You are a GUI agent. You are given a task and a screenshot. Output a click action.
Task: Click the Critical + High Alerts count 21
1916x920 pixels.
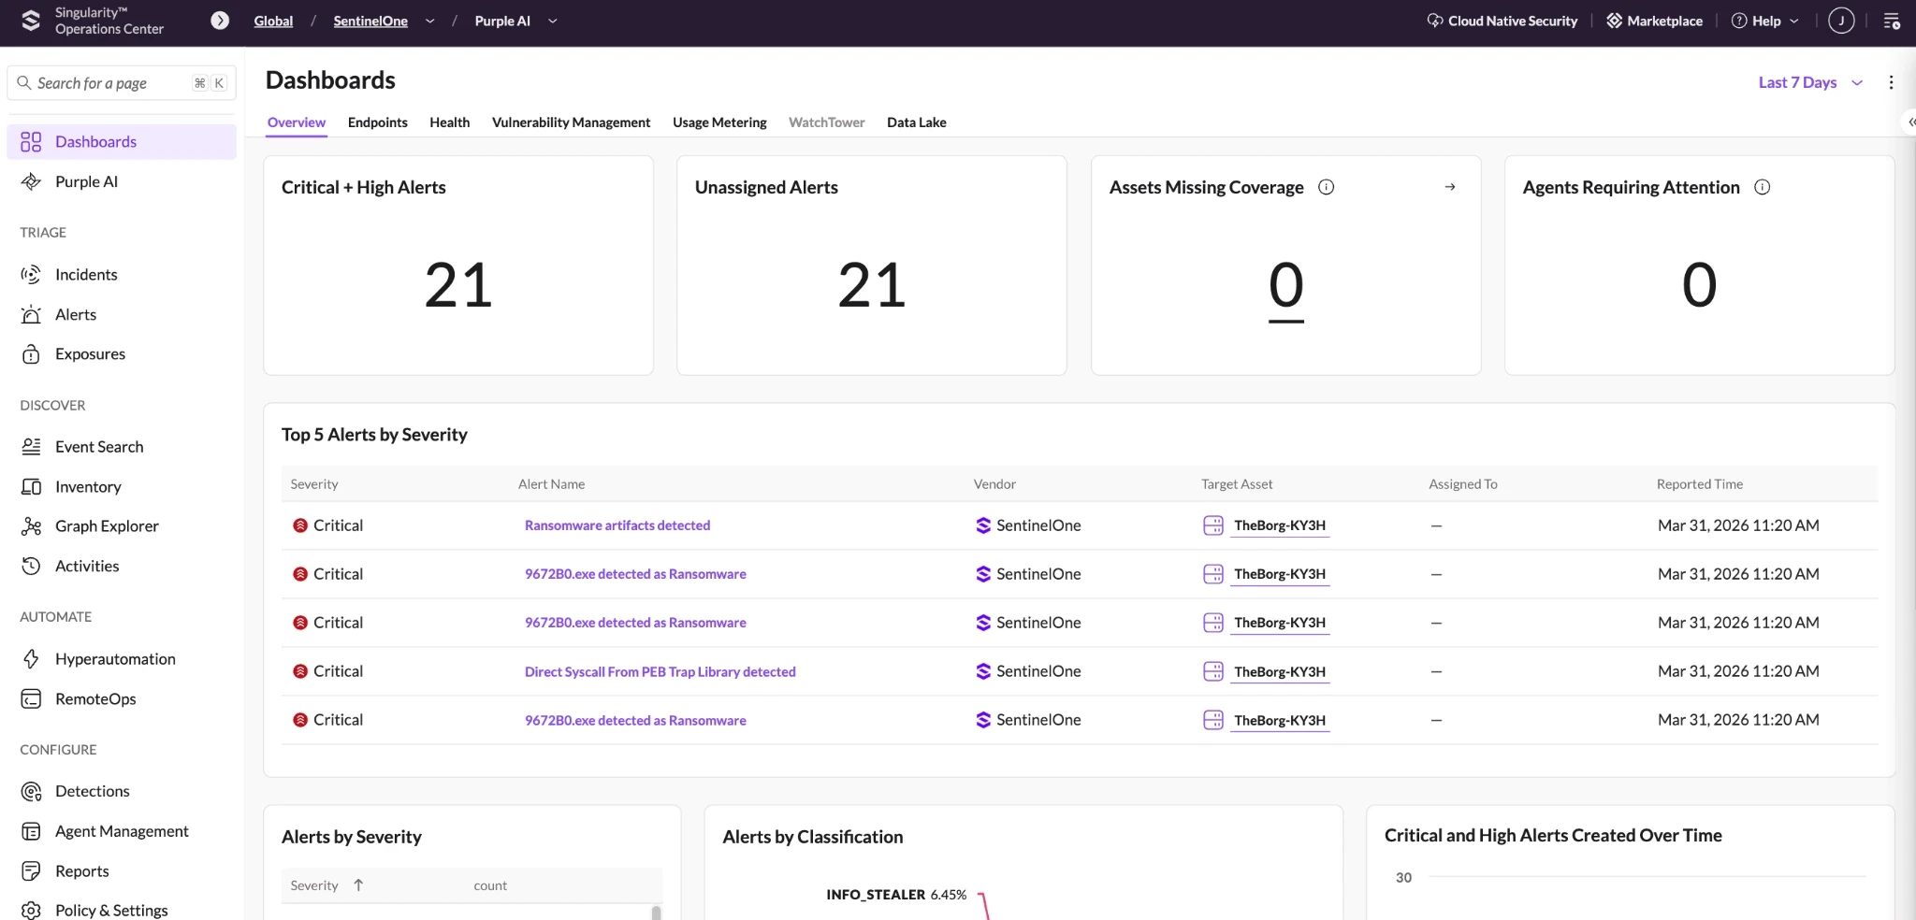pos(458,285)
